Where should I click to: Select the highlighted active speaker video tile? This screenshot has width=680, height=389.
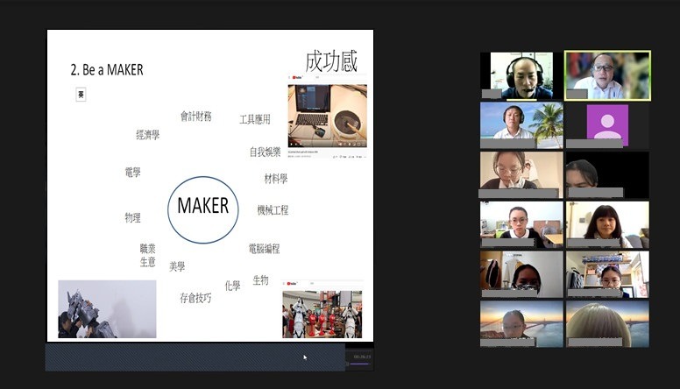607,75
